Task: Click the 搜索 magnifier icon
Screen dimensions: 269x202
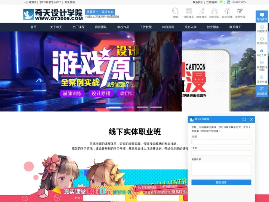Action: [176, 11]
